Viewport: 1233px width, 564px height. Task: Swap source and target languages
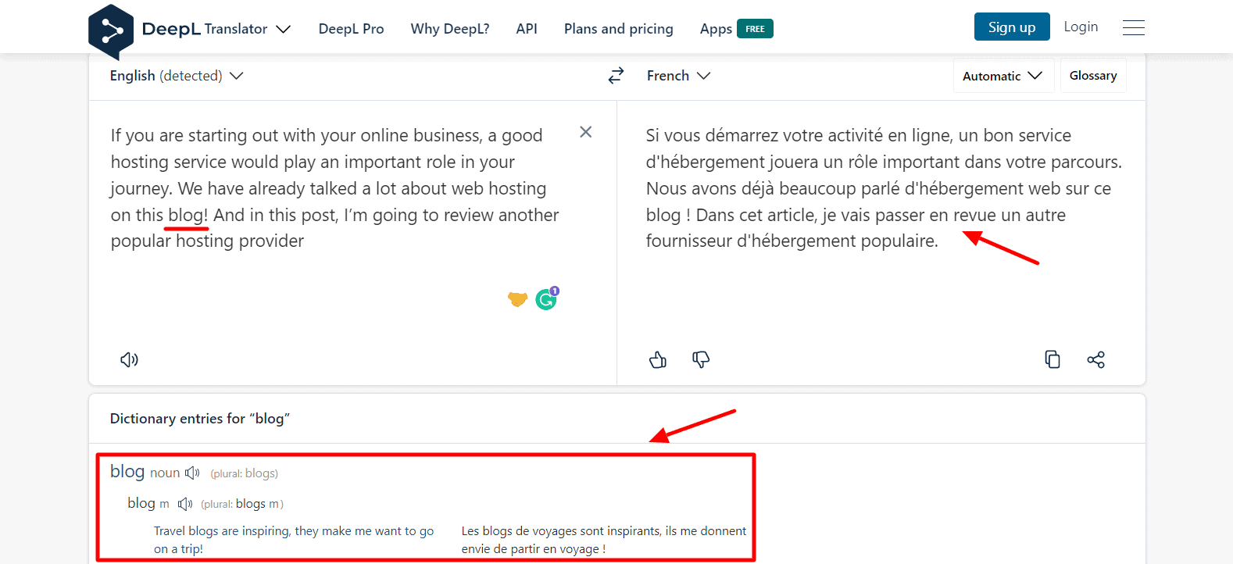[616, 76]
